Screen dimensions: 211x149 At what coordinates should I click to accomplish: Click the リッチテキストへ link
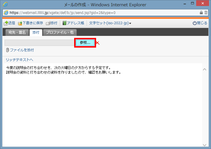tap(20, 60)
